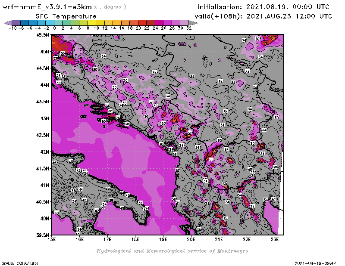The image size is (345, 266).
Task: Click the 43N latitude axis label
Action: coord(44,118)
